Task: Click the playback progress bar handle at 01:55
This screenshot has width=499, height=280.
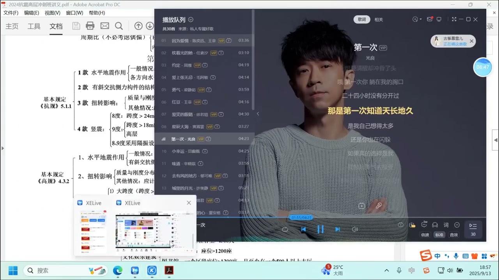Action: pyautogui.click(x=301, y=217)
